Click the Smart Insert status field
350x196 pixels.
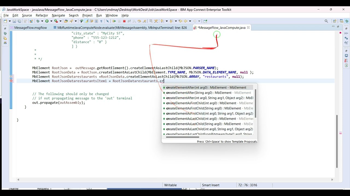(x=211, y=185)
